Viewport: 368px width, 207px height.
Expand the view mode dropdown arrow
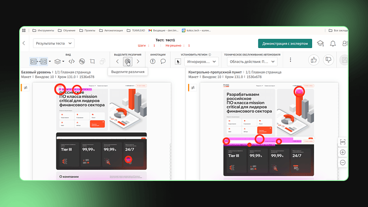point(50,61)
